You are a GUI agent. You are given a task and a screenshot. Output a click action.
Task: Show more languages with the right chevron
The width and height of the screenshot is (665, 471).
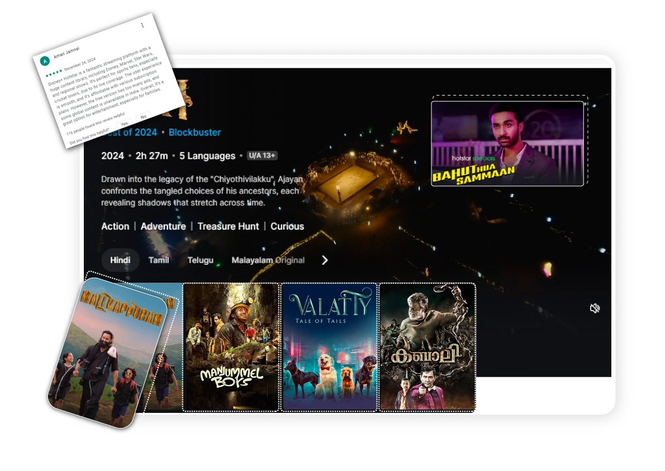tap(325, 260)
